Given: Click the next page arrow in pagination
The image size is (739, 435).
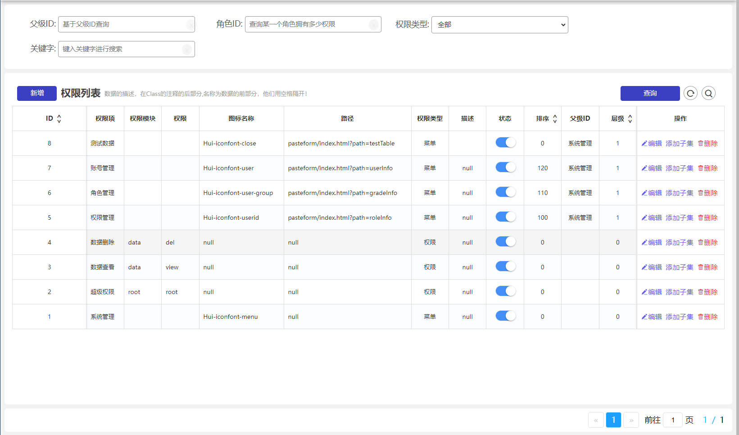Looking at the screenshot, I should 631,420.
